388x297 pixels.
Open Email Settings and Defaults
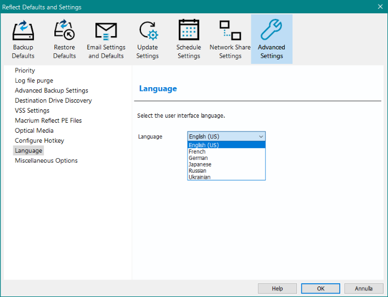pos(106,39)
